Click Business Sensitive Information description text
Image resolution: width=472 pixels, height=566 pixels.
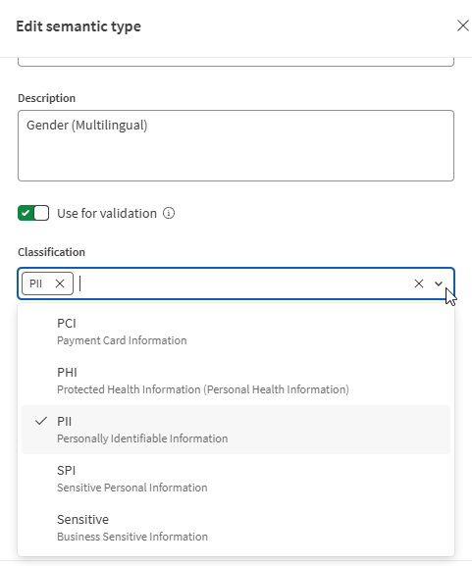(x=132, y=537)
